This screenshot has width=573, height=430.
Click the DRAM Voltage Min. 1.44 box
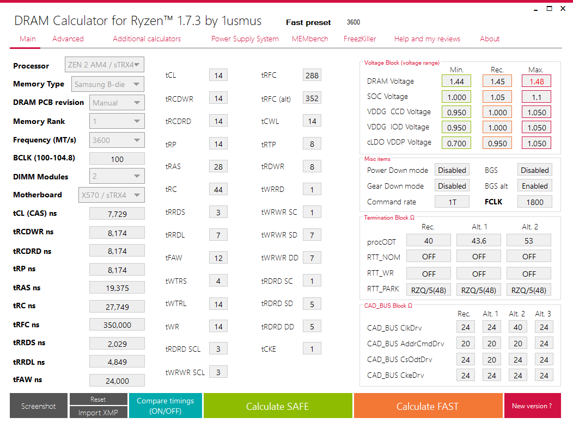[x=456, y=81]
